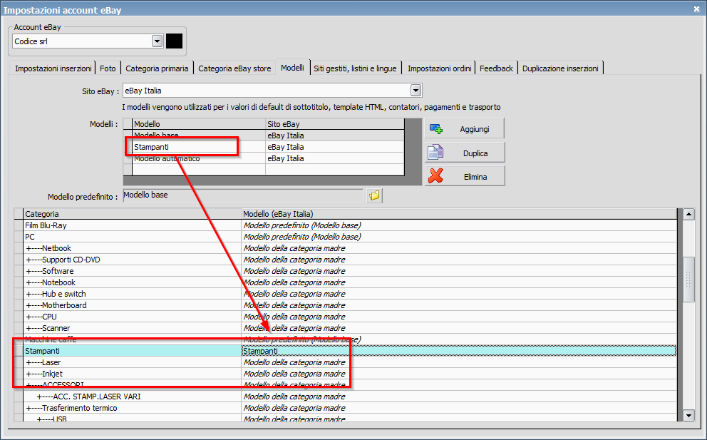The width and height of the screenshot is (707, 440).
Task: Click the Categoria column header
Action: [x=132, y=214]
